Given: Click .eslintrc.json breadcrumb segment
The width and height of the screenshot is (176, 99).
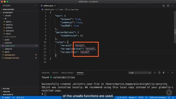Looking at the screenshot, I should coord(49,10).
